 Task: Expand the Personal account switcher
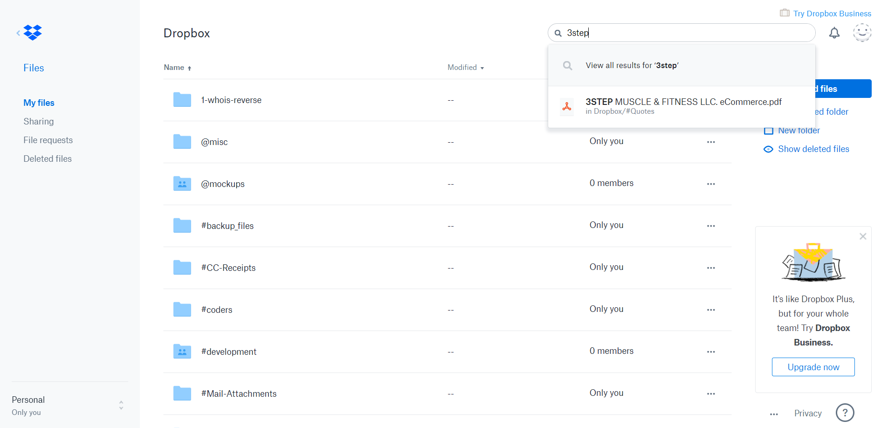pos(121,405)
